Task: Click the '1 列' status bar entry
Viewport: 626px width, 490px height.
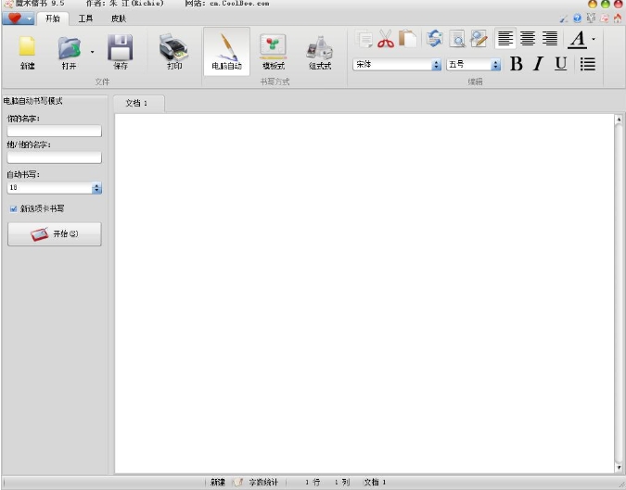Action: tap(342, 482)
